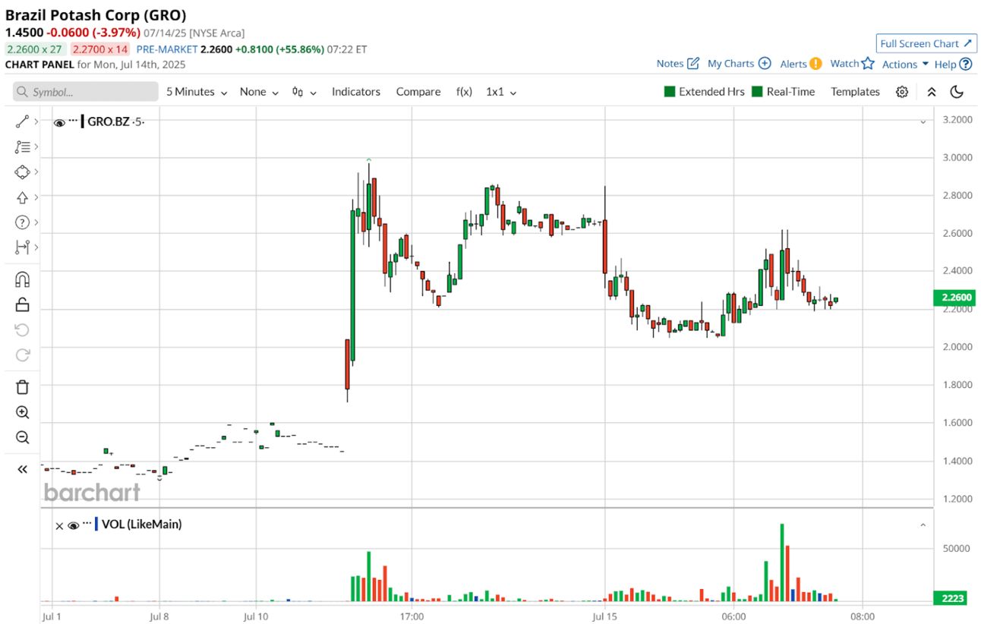Image resolution: width=981 pixels, height=624 pixels.
Task: Open the candlestick chart type dropdown
Action: coord(304,92)
